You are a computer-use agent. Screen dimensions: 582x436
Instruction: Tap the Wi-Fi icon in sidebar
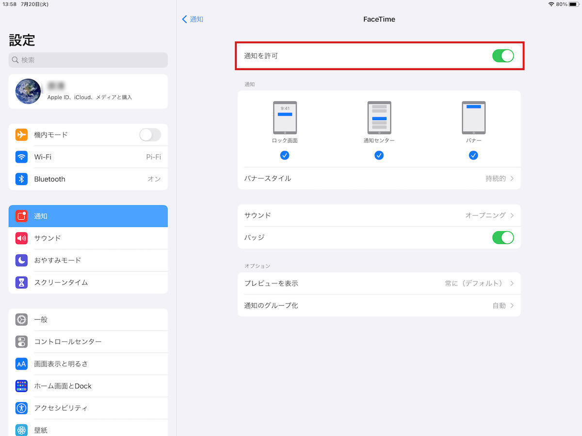point(21,157)
